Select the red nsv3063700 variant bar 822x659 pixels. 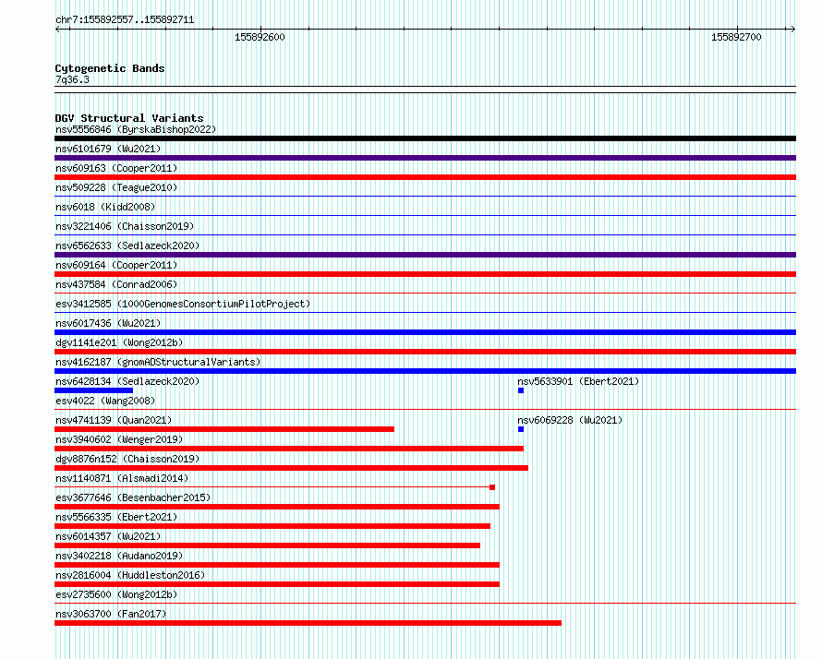pyautogui.click(x=308, y=623)
